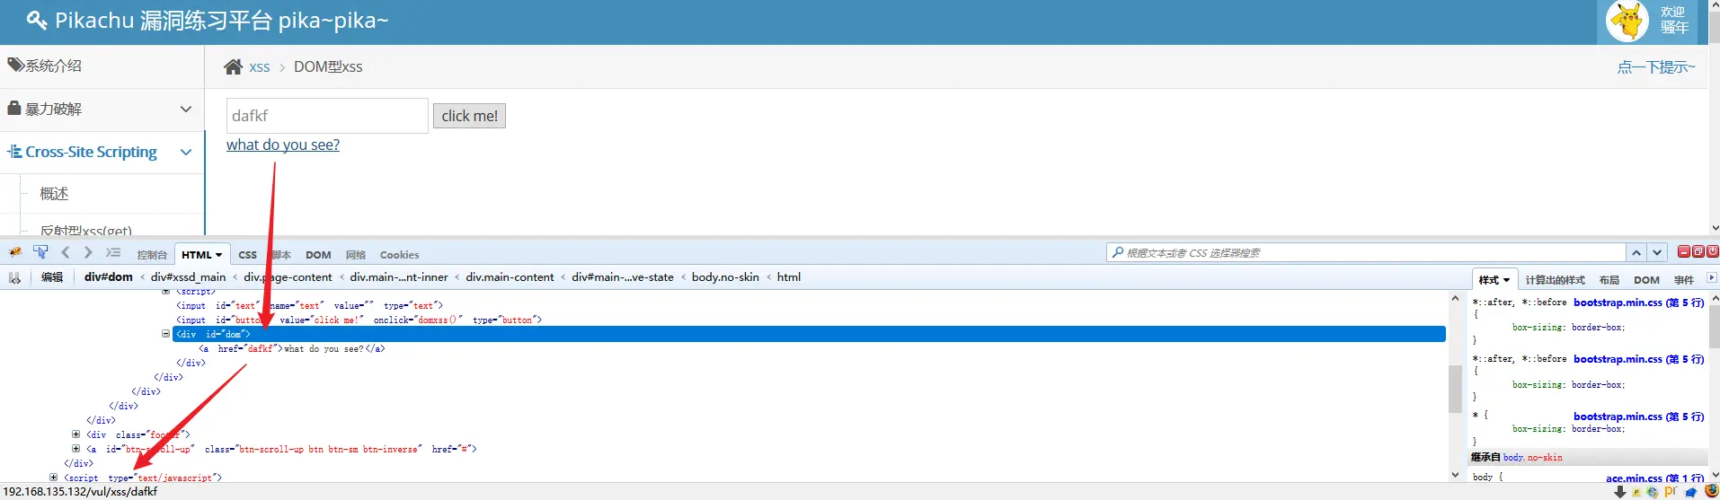Click the download arrow in status bar

[x=1620, y=492]
